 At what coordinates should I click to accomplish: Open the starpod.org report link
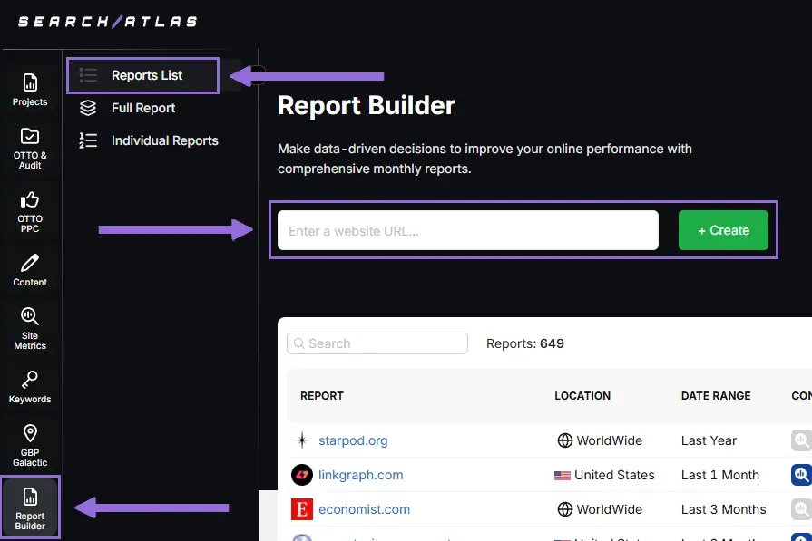click(352, 440)
